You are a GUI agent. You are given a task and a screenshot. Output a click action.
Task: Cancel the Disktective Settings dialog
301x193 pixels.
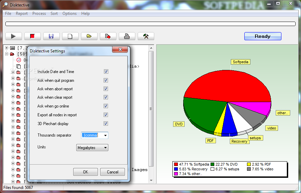click(112, 172)
